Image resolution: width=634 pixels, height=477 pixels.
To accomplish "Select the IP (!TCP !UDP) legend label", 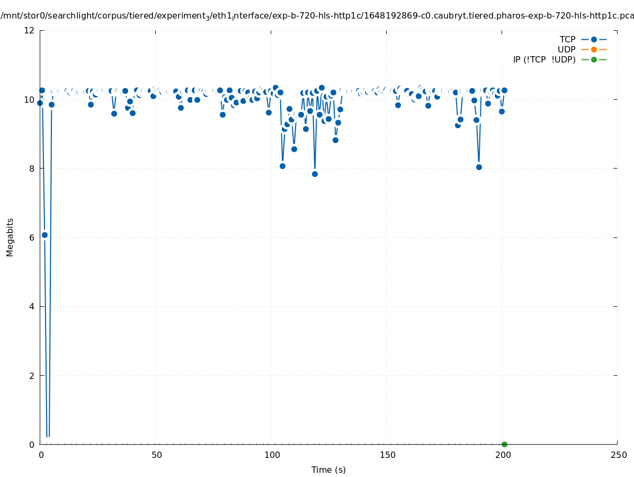I will coord(544,59).
